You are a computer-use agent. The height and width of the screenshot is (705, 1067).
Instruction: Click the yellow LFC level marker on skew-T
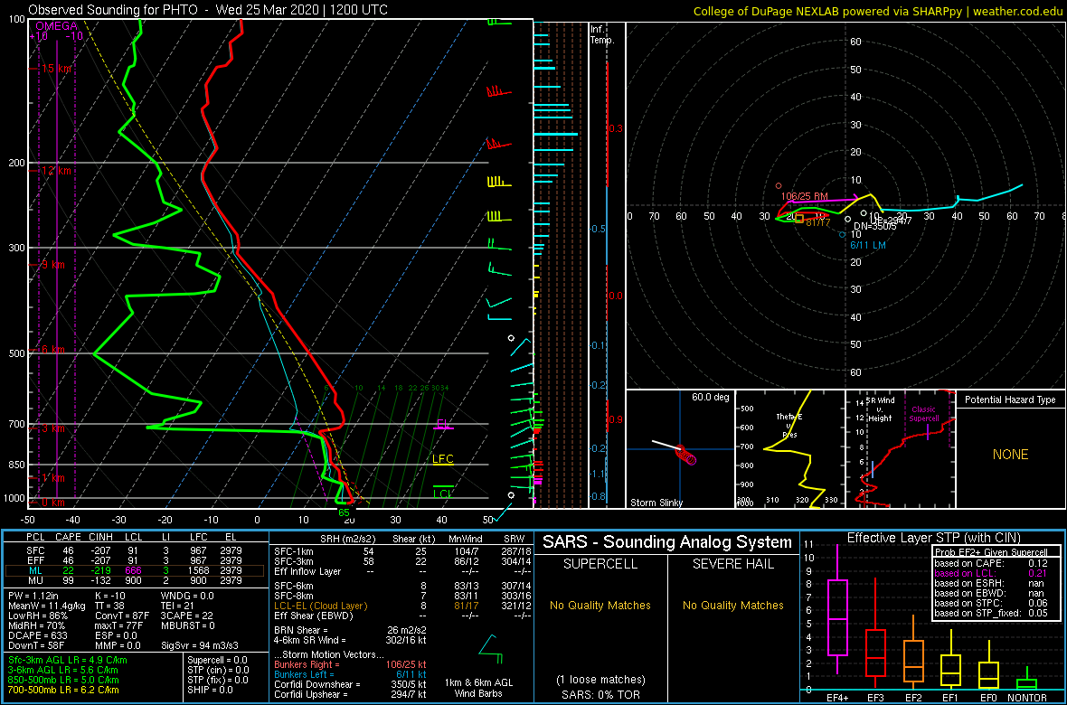443,459
